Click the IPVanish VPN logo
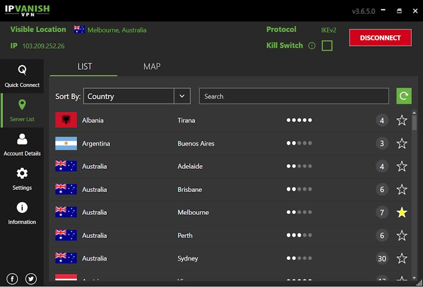The image size is (423, 287). pos(27,11)
